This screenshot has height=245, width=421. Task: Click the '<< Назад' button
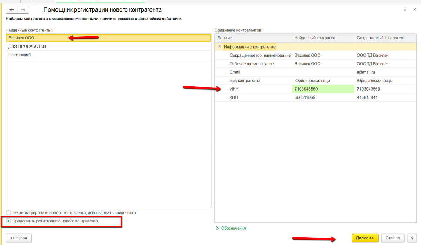click(19, 238)
